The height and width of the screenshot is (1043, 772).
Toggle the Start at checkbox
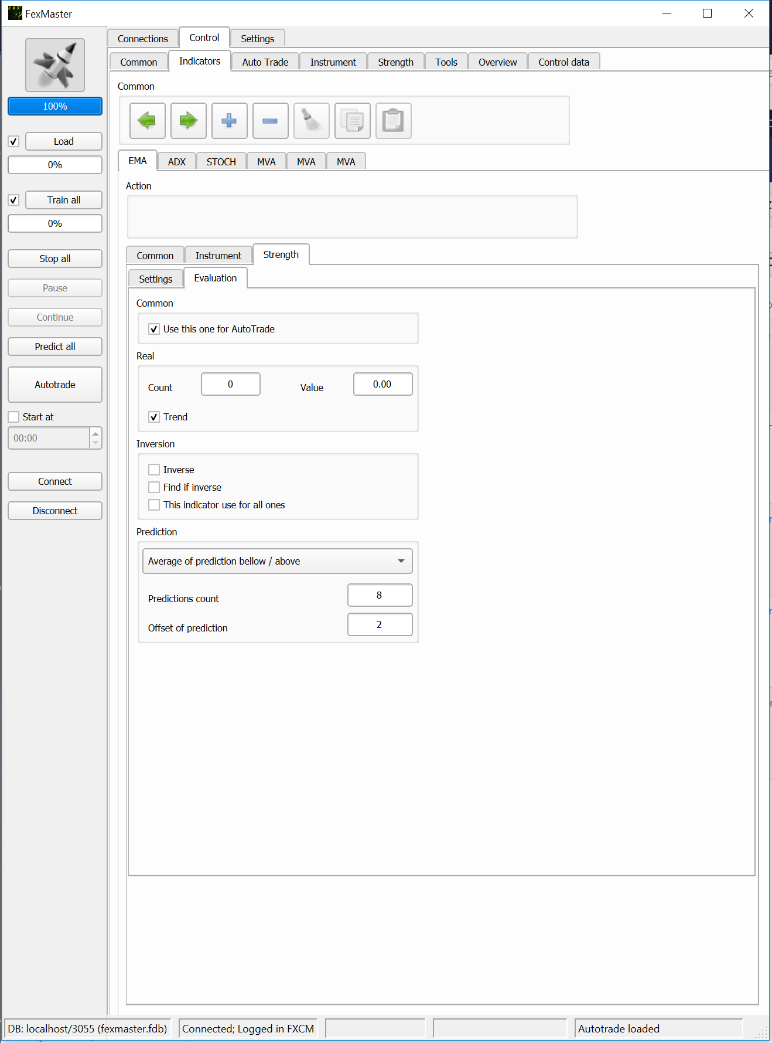pyautogui.click(x=14, y=417)
